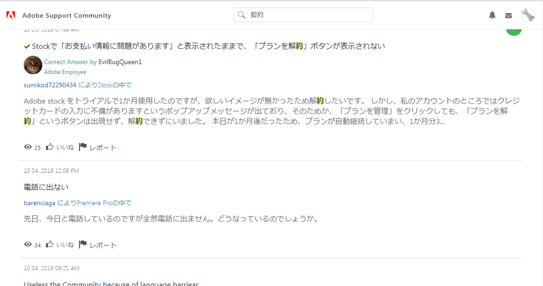Open Premiere Proの中で board link
The image size is (543, 286).
[x=104, y=203]
